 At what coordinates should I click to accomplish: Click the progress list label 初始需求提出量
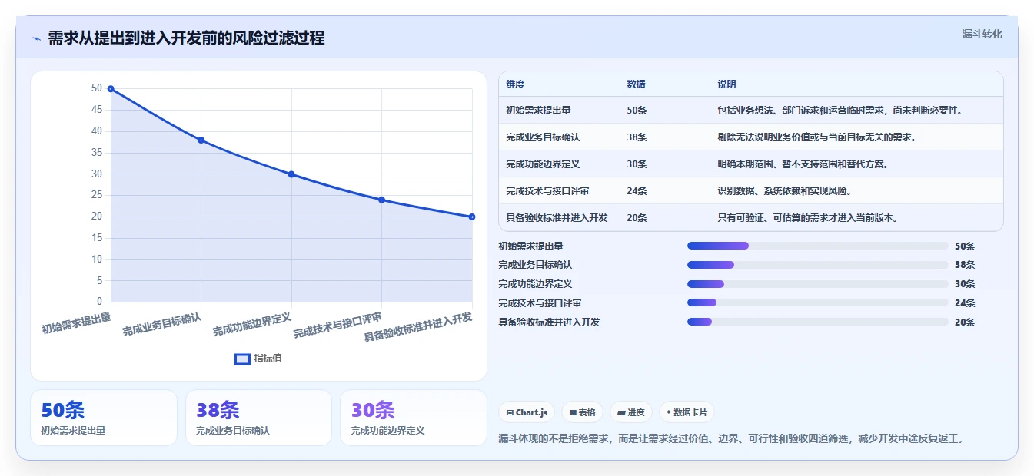click(x=530, y=246)
